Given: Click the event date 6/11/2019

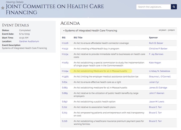Looking at the screenshot, I should (x=24, y=34).
